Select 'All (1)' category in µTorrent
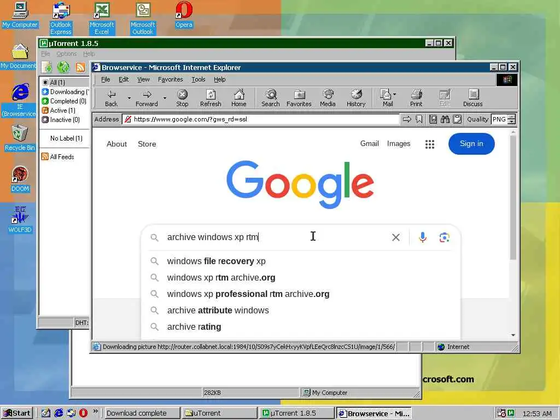 tap(57, 83)
